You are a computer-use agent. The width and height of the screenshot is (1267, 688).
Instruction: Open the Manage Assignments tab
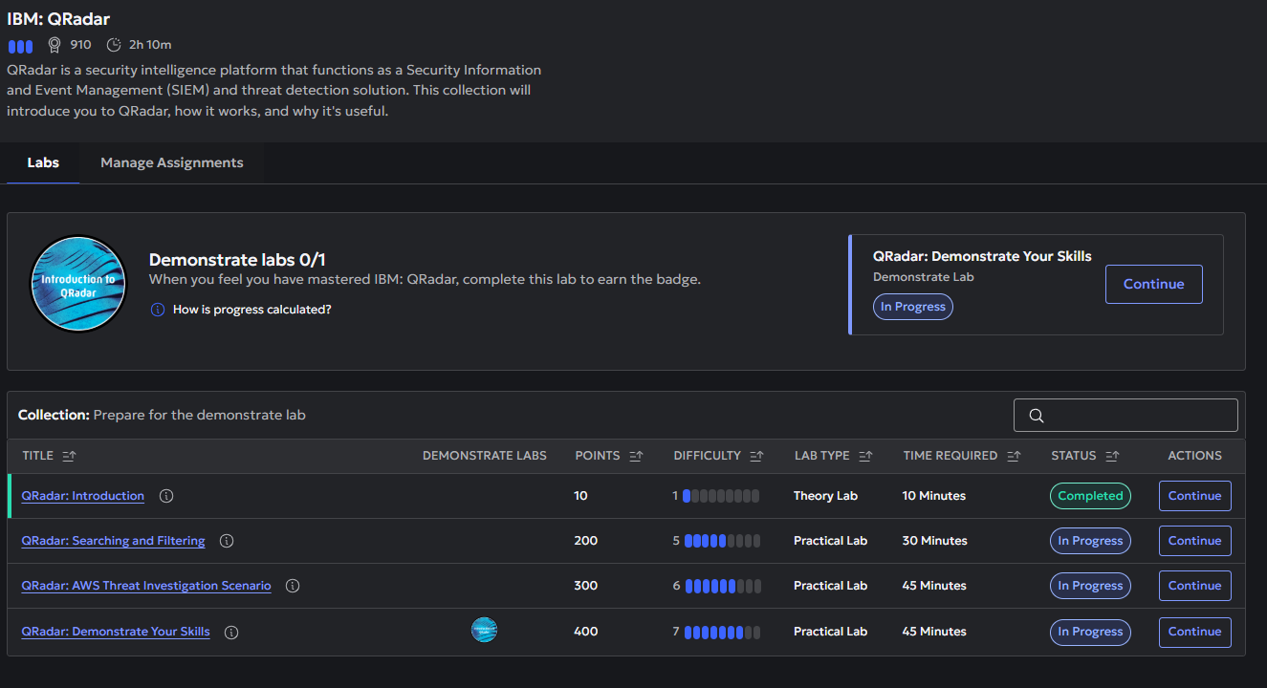click(172, 162)
